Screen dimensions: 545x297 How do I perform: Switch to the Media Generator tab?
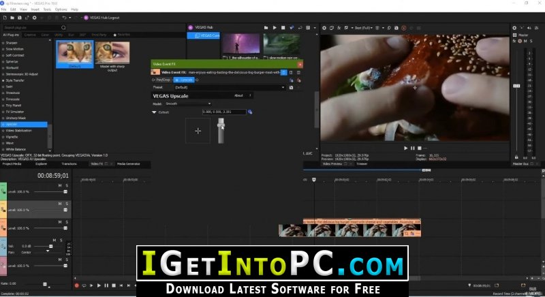pos(129,163)
